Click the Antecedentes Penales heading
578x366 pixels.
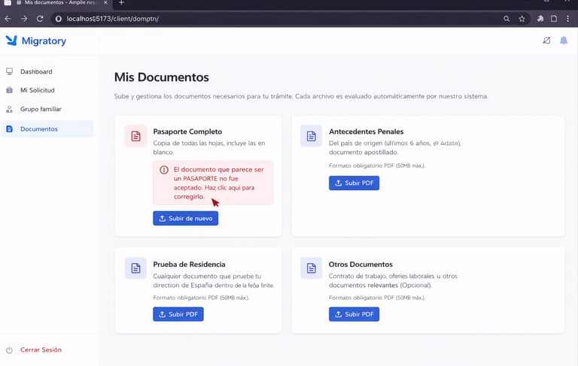[x=366, y=132]
